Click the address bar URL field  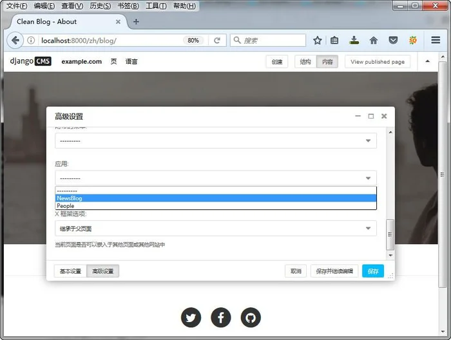tap(110, 41)
